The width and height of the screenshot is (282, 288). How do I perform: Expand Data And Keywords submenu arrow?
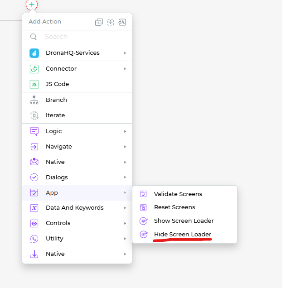[125, 208]
